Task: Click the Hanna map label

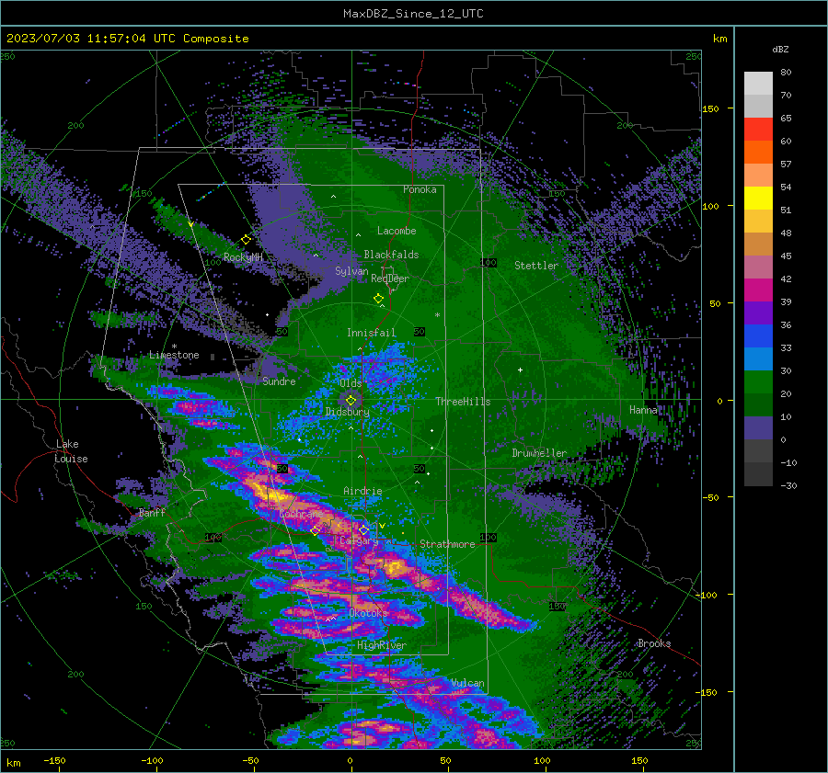Action: [643, 410]
